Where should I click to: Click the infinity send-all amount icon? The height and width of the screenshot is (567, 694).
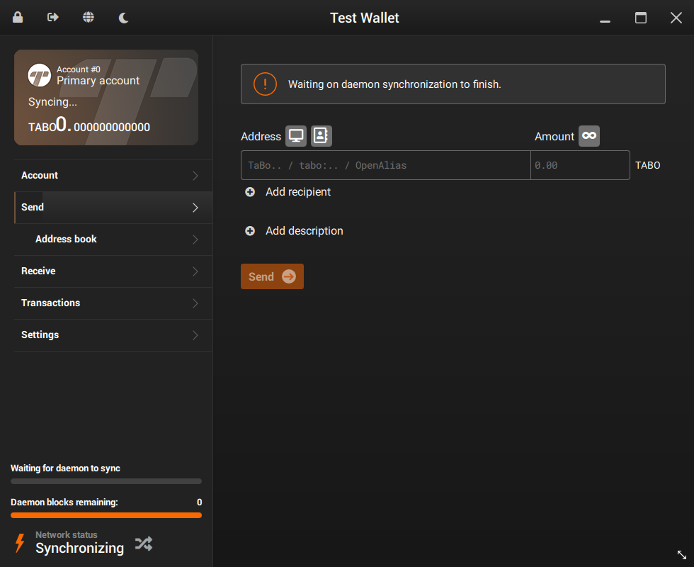click(589, 136)
